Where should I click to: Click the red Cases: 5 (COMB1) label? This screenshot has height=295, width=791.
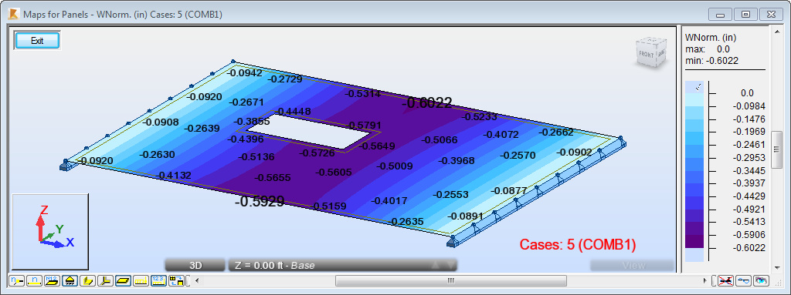pyautogui.click(x=578, y=245)
